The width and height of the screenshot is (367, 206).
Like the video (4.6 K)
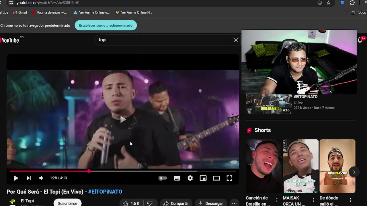click(x=131, y=203)
